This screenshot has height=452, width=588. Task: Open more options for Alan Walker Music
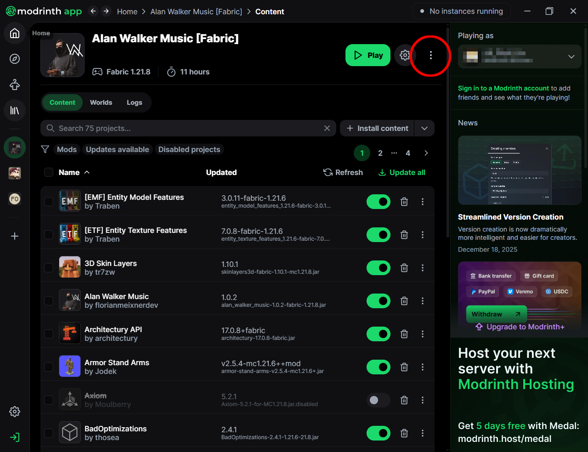click(423, 301)
